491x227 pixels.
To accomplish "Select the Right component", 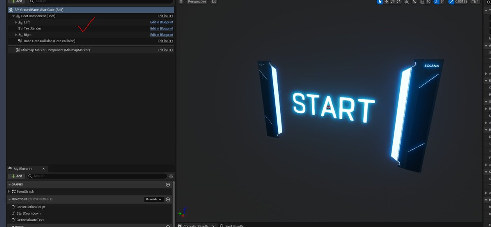I will click(x=27, y=35).
